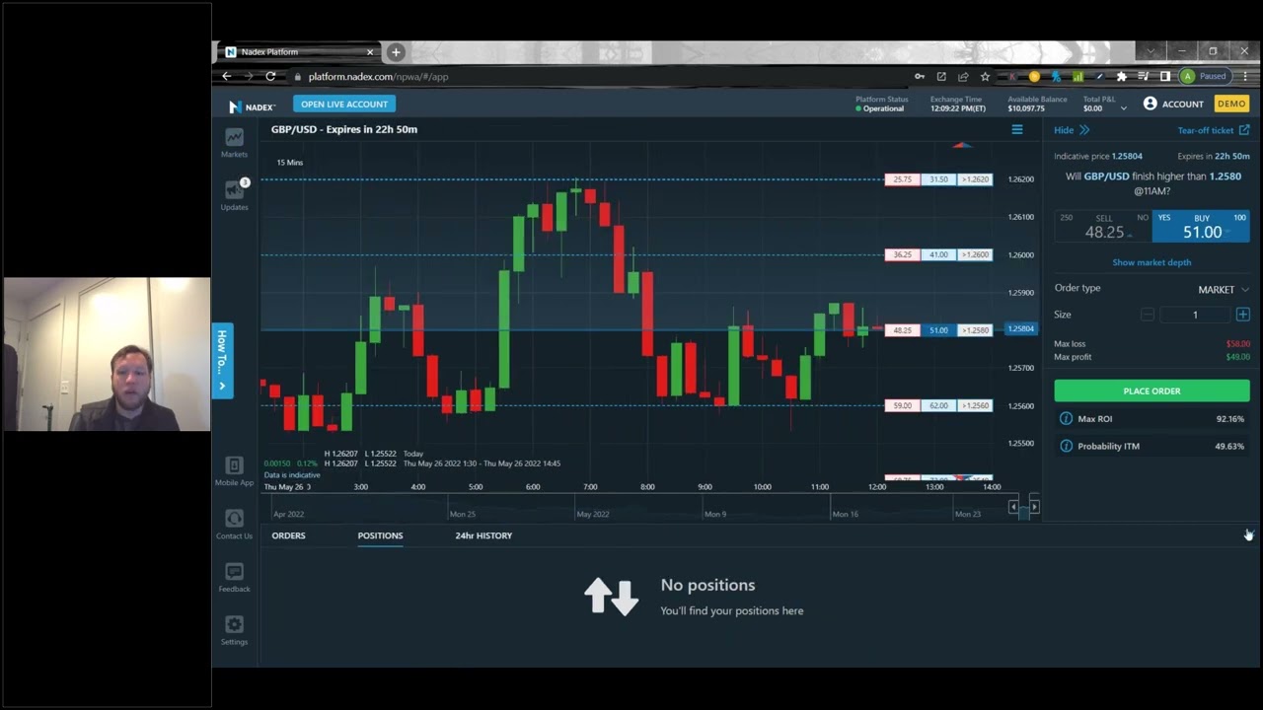
Task: Decrease order size with minus button
Action: point(1147,315)
